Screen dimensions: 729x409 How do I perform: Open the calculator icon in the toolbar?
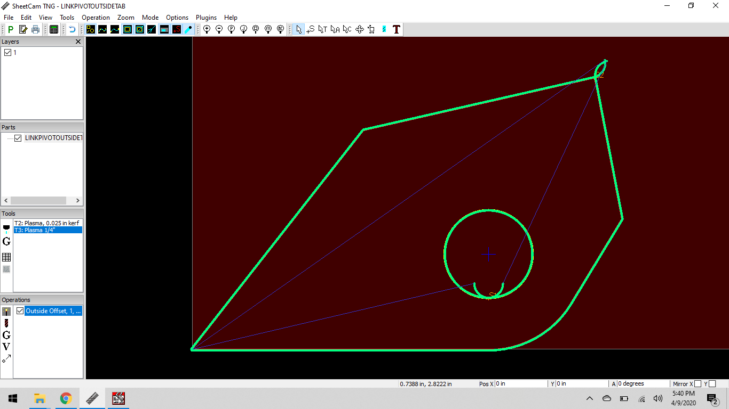[53, 29]
